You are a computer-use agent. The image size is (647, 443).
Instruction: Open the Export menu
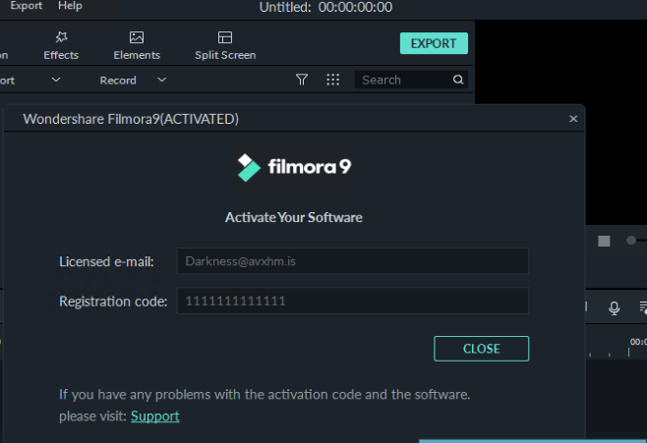tap(26, 6)
